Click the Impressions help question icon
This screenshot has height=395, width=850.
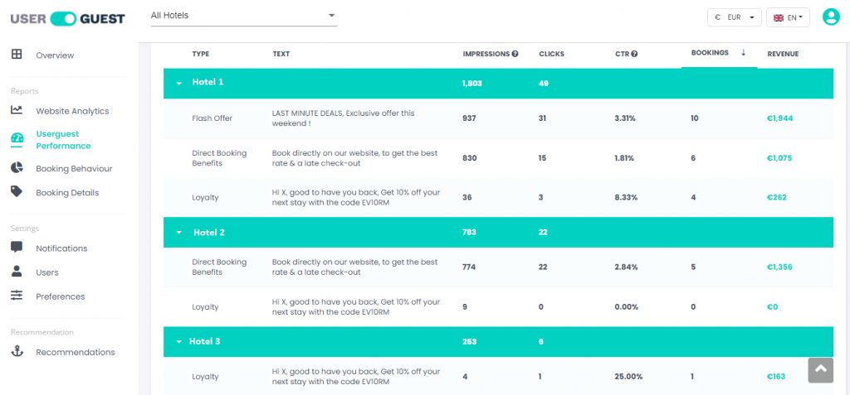[515, 54]
